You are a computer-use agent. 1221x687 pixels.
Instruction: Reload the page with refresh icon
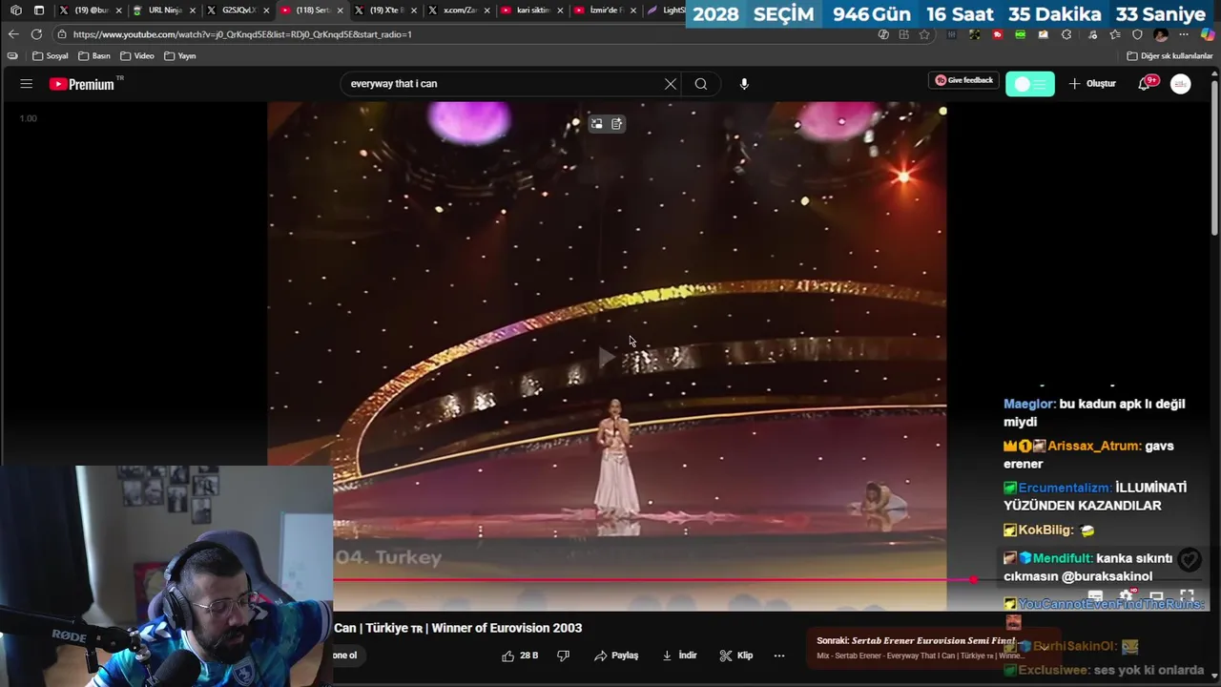pyautogui.click(x=36, y=34)
